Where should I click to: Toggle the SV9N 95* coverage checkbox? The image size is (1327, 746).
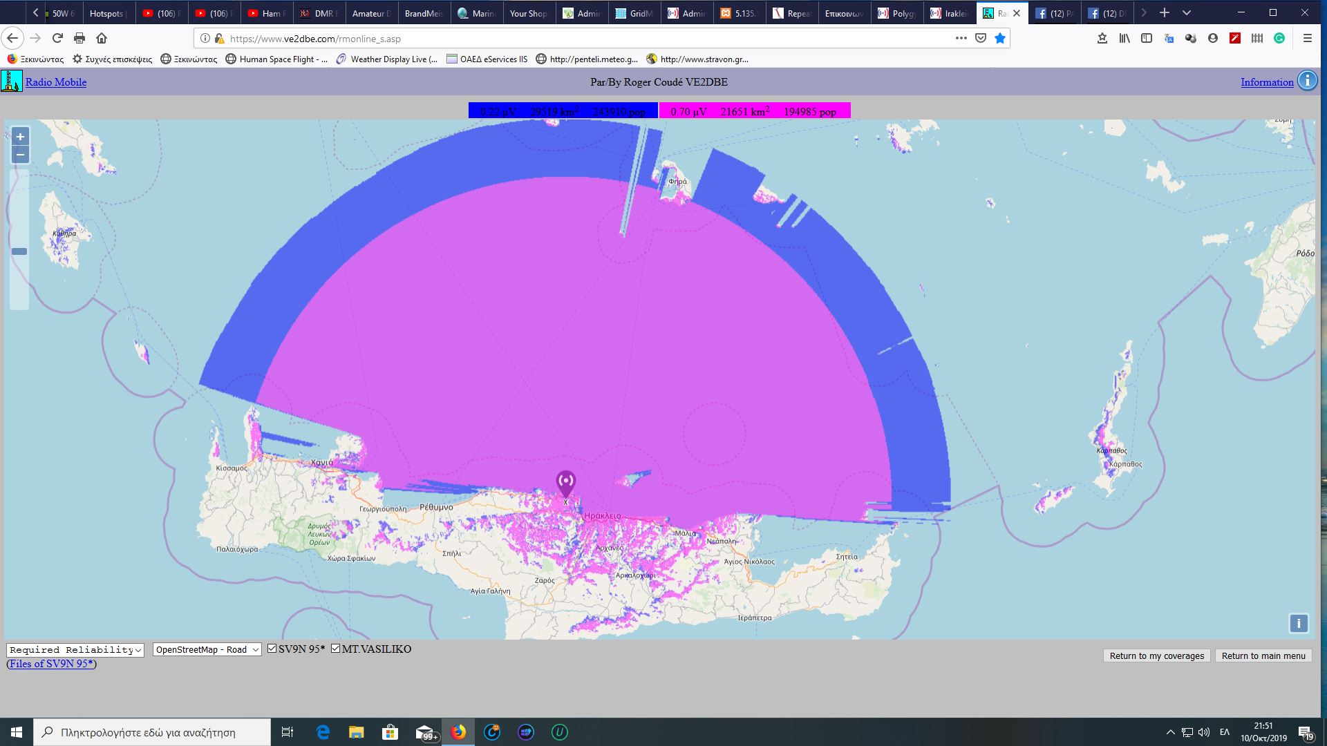pyautogui.click(x=272, y=649)
